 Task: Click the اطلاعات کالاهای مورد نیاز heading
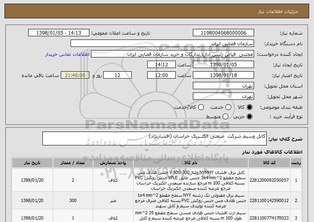pyautogui.click(x=272, y=152)
